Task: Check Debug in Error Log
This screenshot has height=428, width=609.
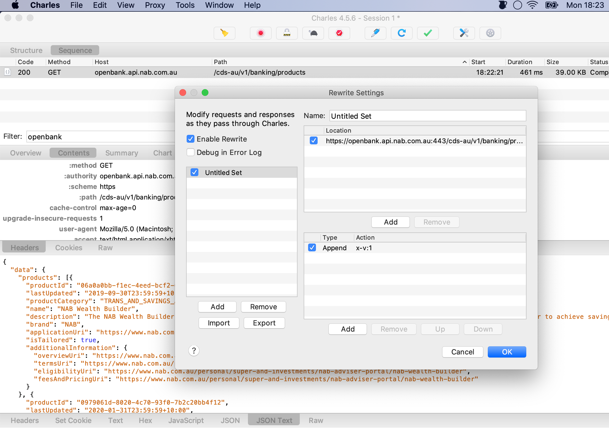Action: tap(191, 152)
